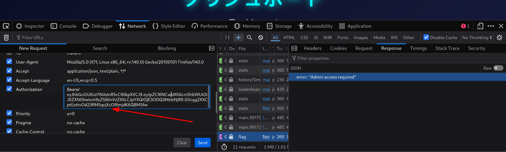506x152 pixels.
Task: Open the Memory panel
Action: [247, 26]
